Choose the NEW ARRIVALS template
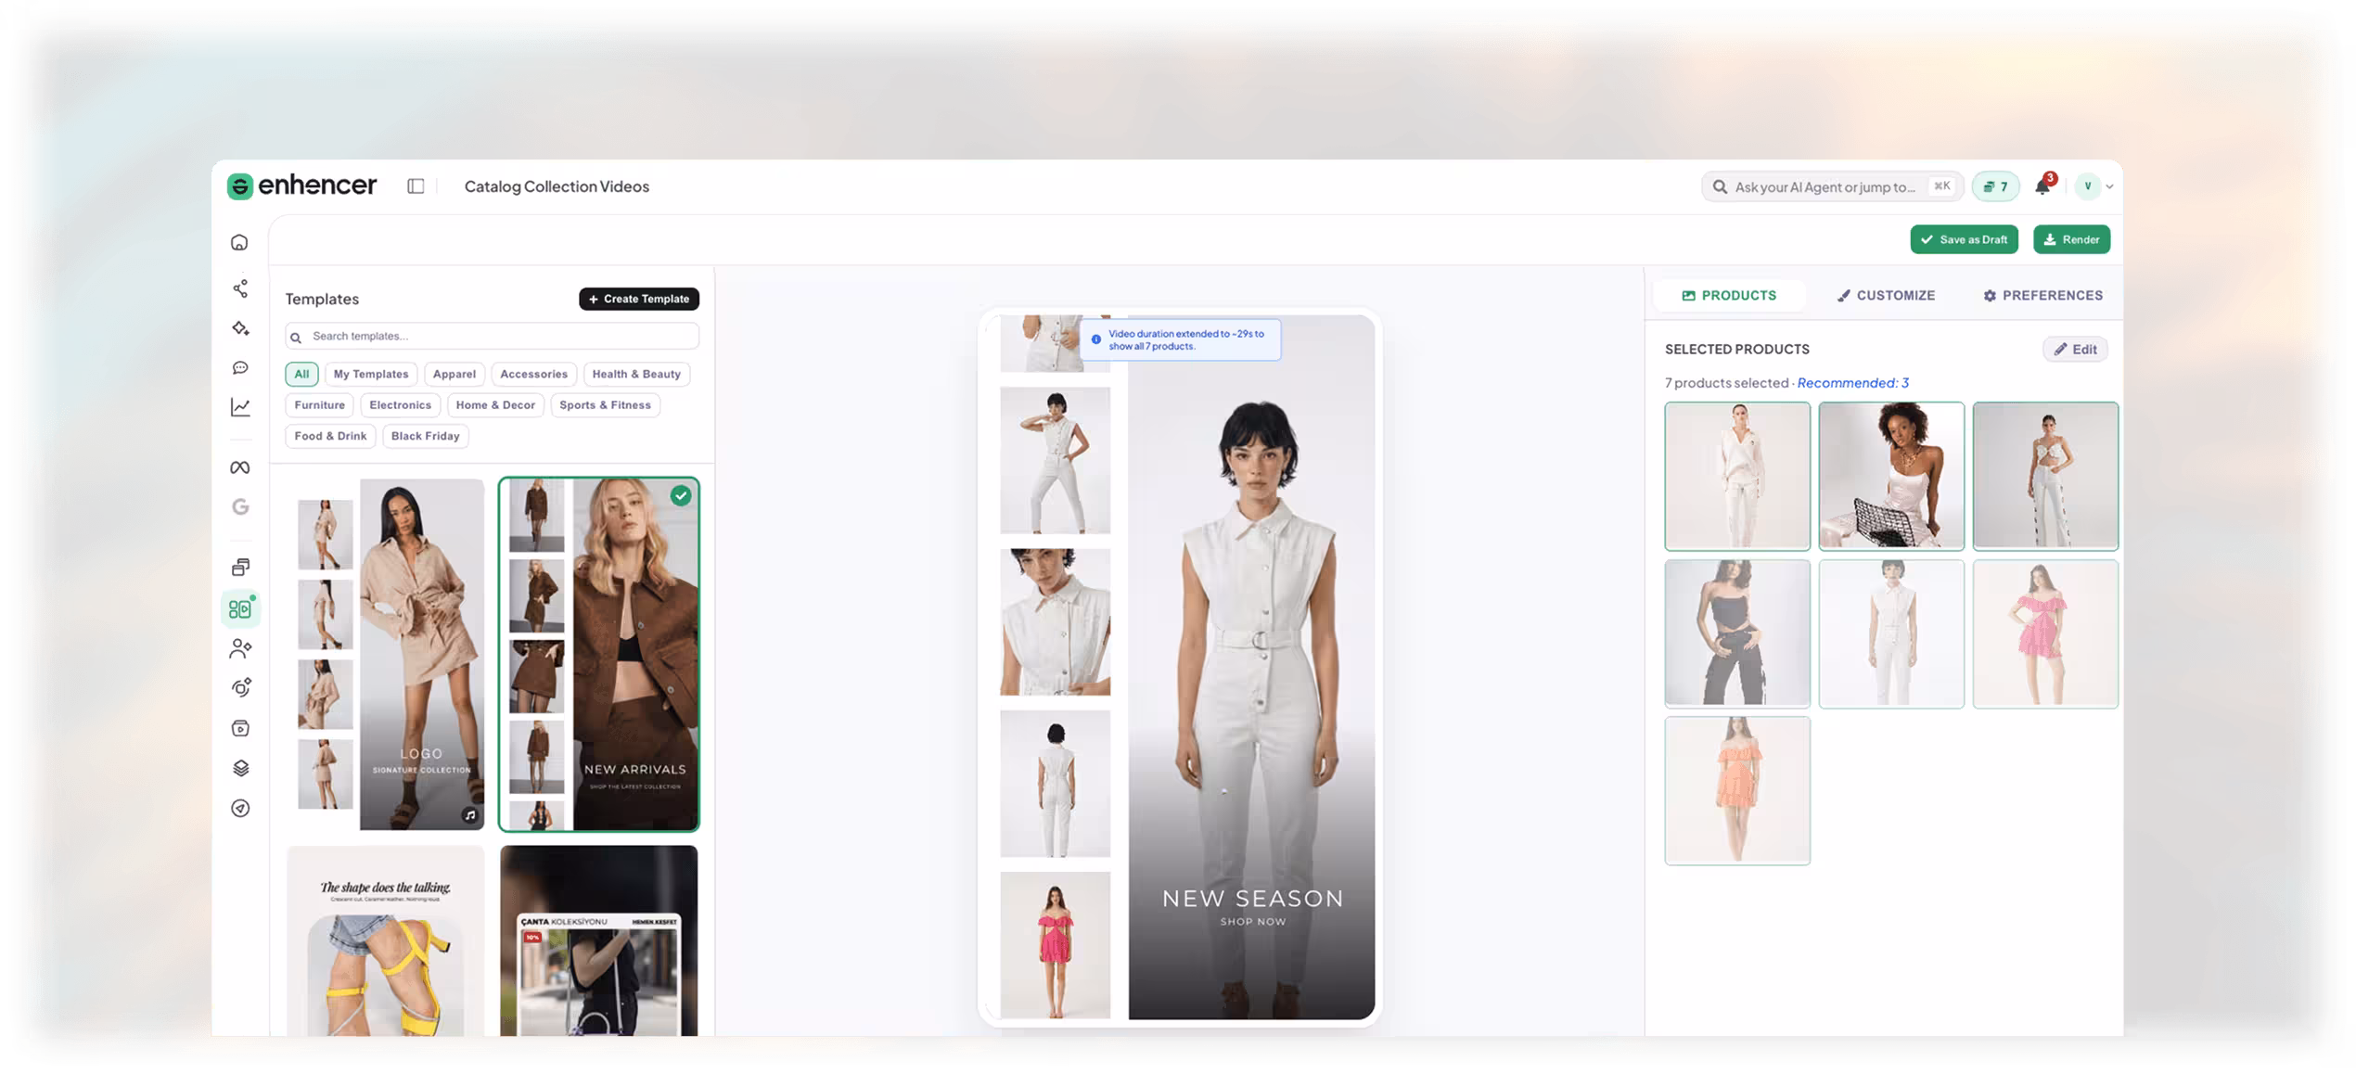The width and height of the screenshot is (2356, 1074). point(599,654)
